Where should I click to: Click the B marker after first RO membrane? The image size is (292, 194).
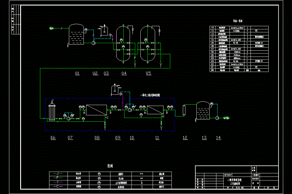[x=110, y=113]
